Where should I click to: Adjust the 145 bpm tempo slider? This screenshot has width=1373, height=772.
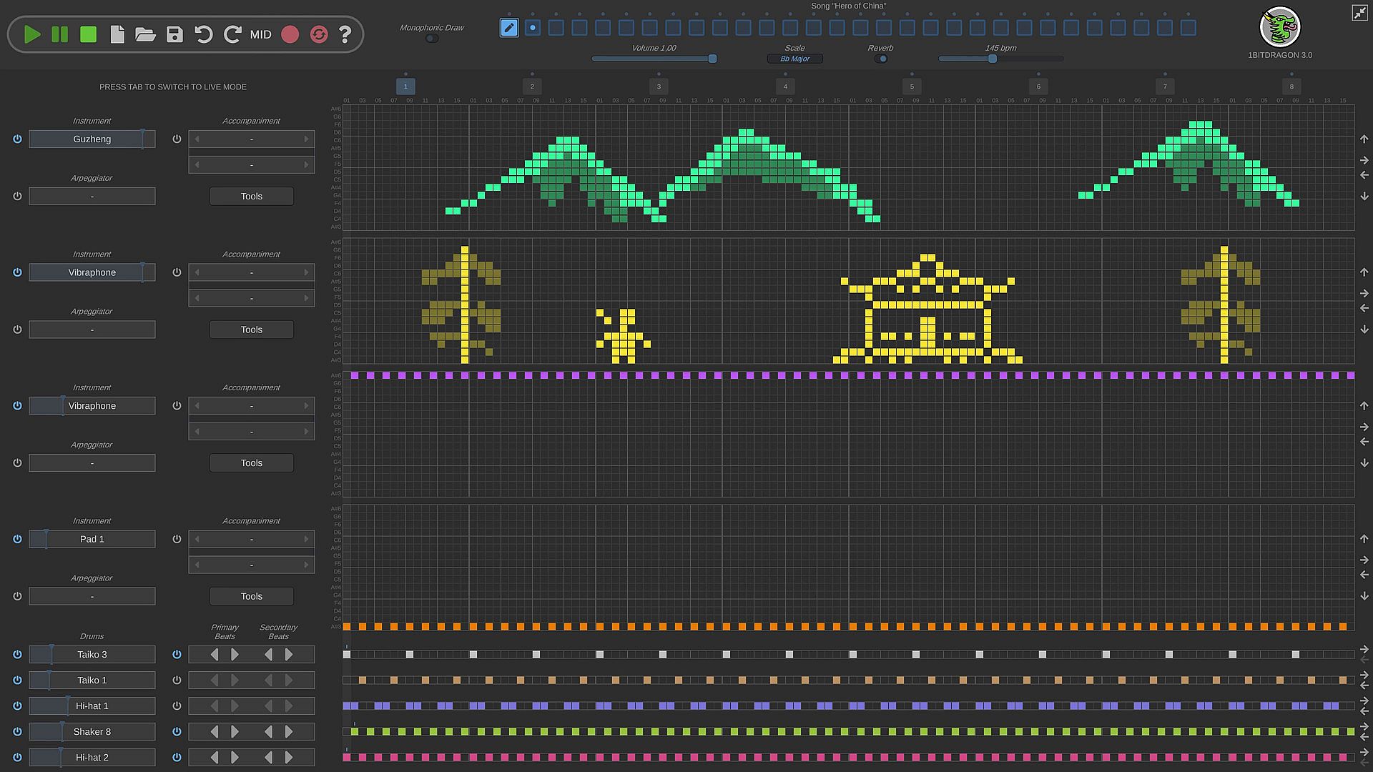(993, 59)
